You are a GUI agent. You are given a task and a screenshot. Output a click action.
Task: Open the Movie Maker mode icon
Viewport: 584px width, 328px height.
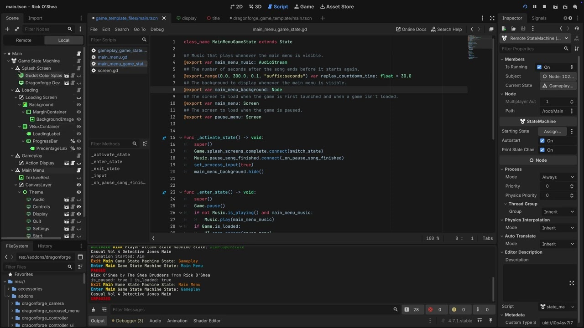coord(575,7)
